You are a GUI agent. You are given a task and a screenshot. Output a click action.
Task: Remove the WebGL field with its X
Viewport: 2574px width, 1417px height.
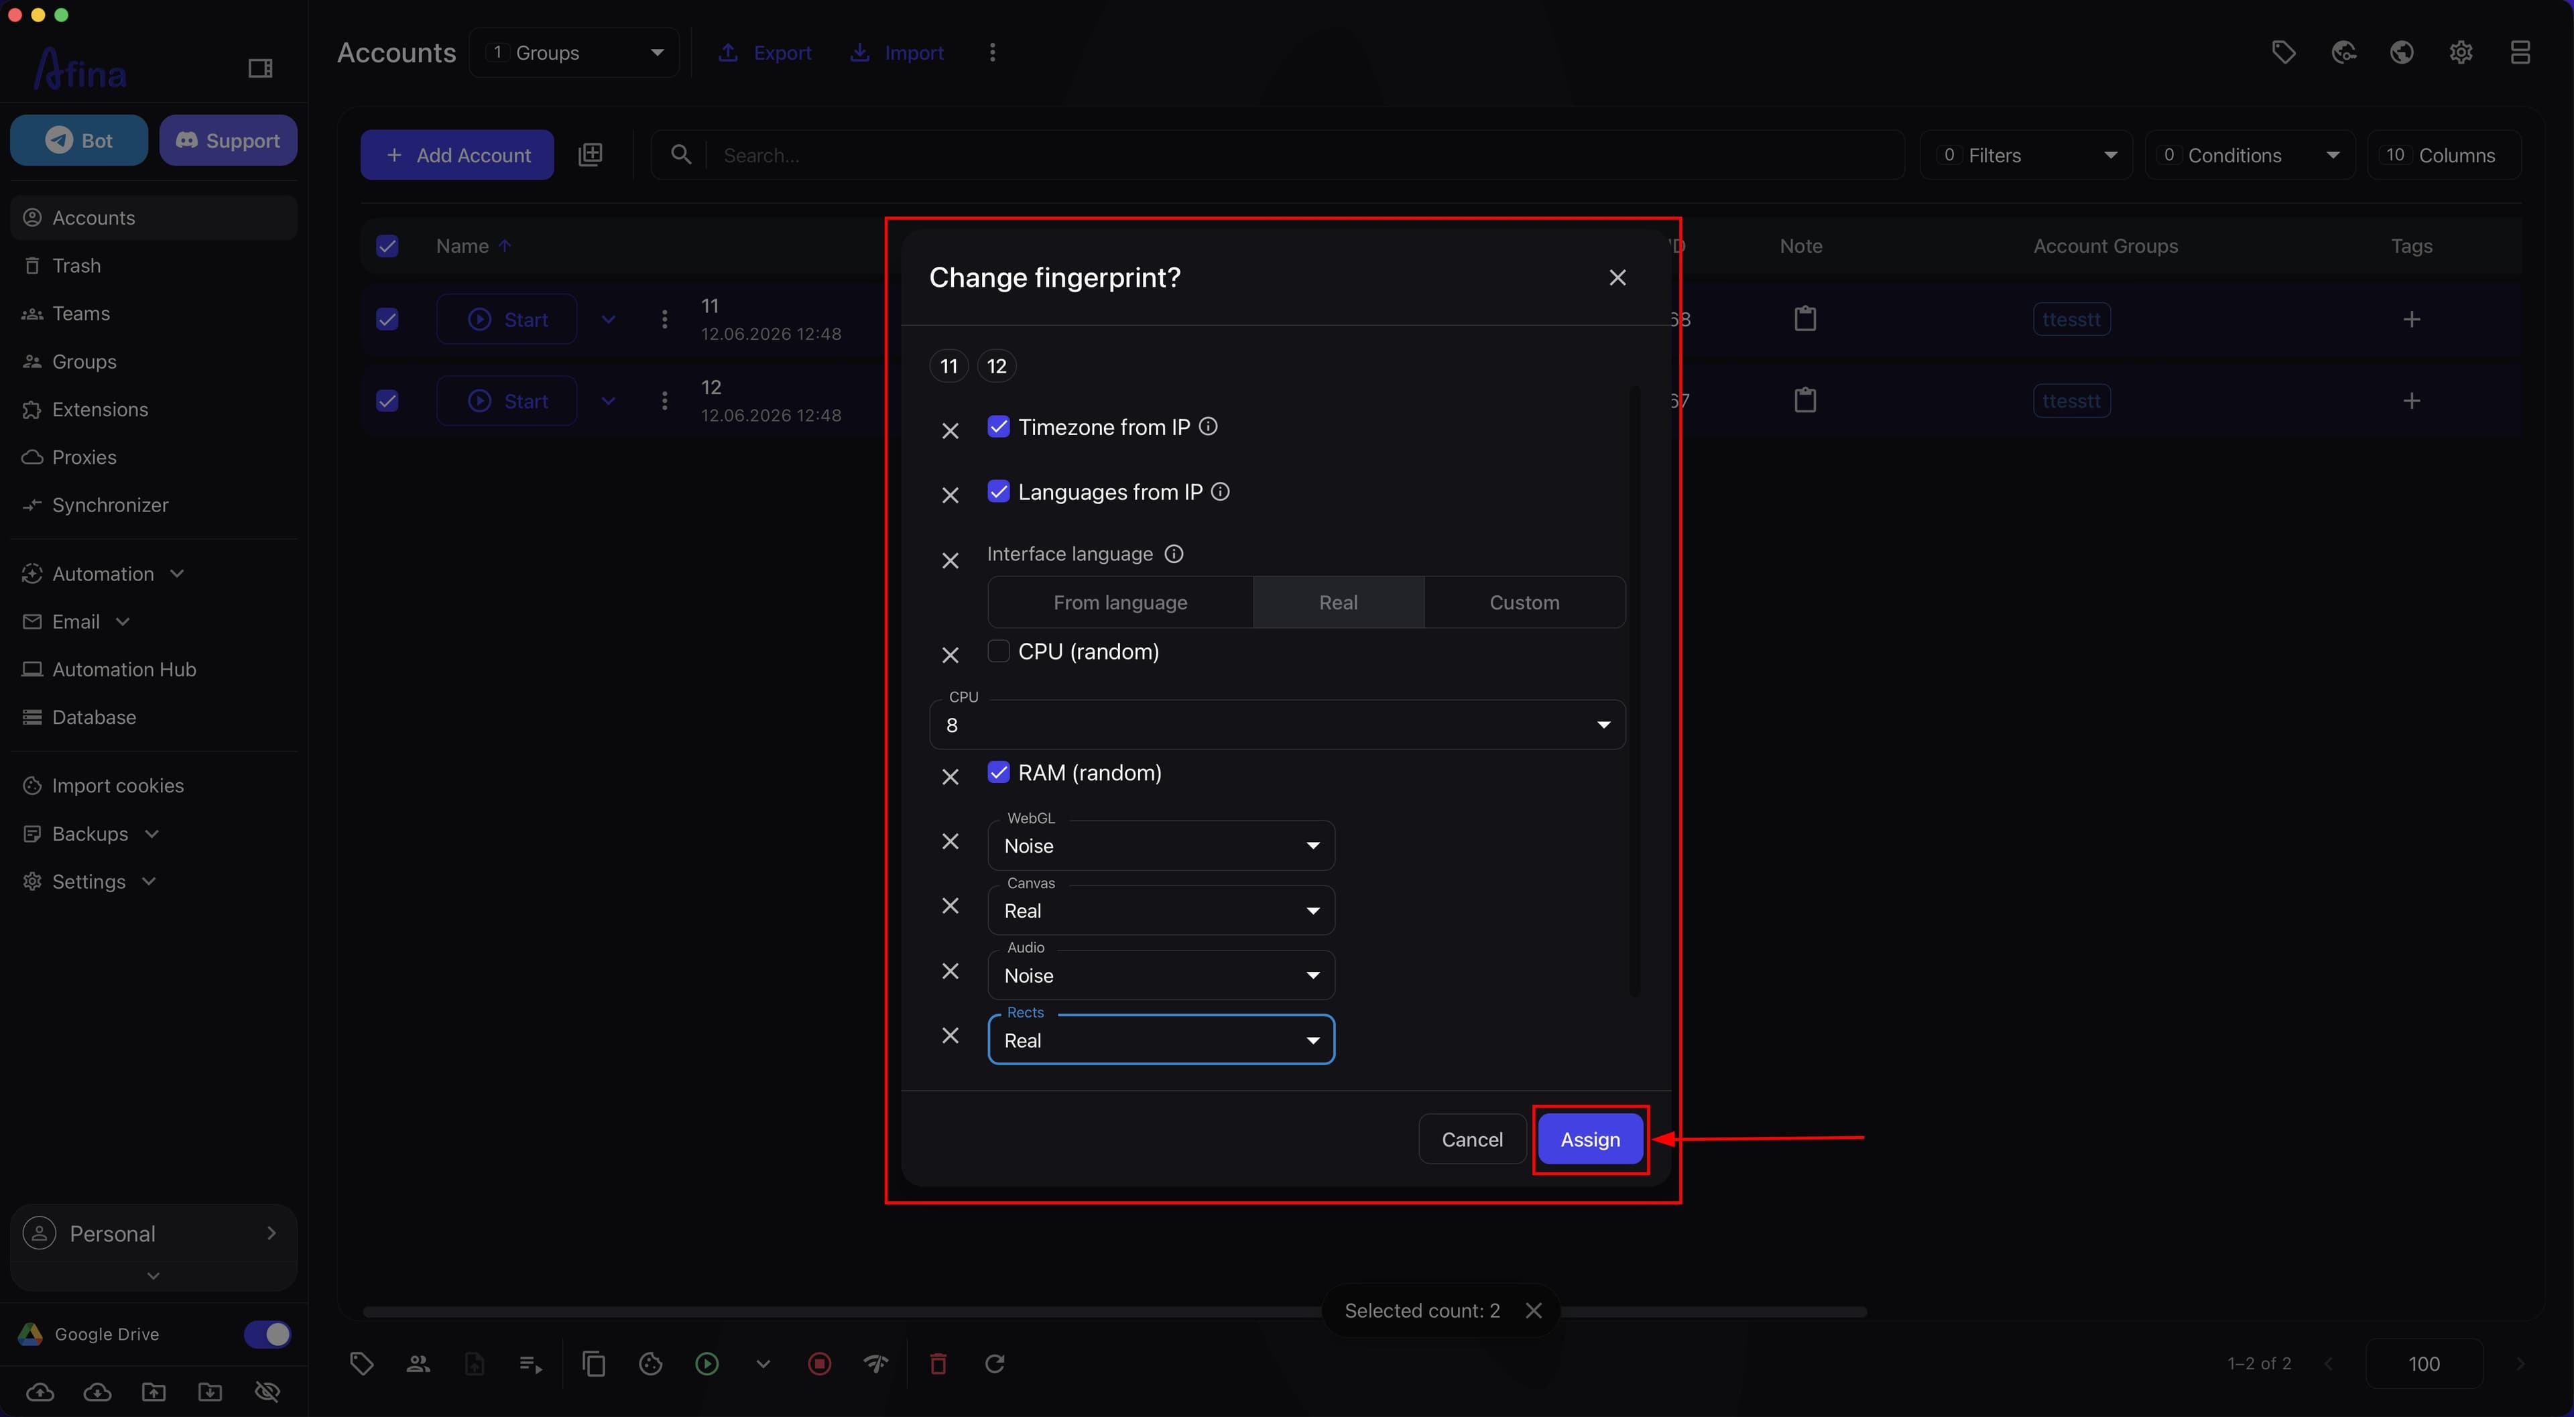[951, 841]
